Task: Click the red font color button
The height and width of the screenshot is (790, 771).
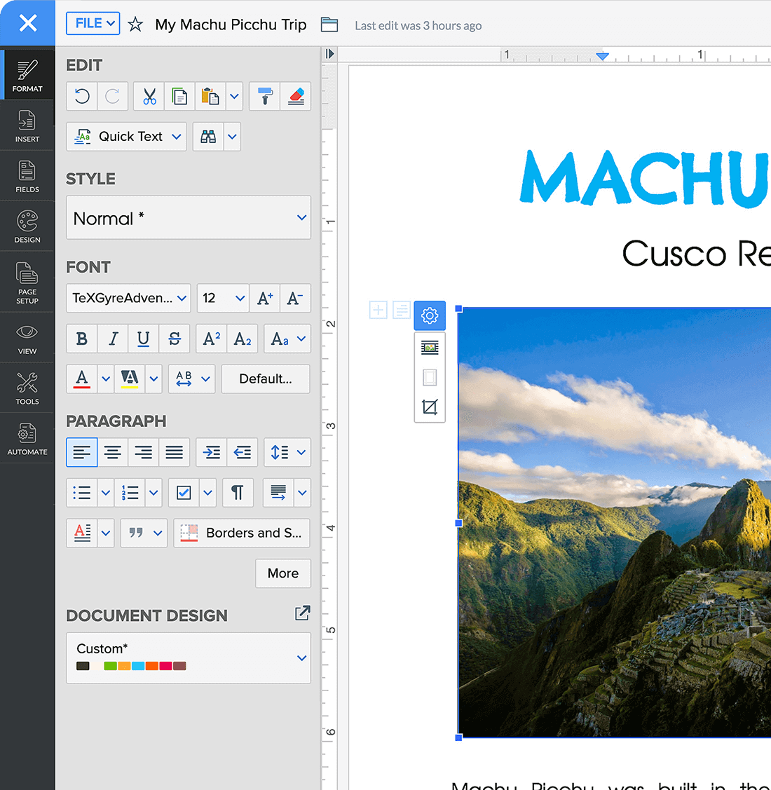Action: (82, 379)
